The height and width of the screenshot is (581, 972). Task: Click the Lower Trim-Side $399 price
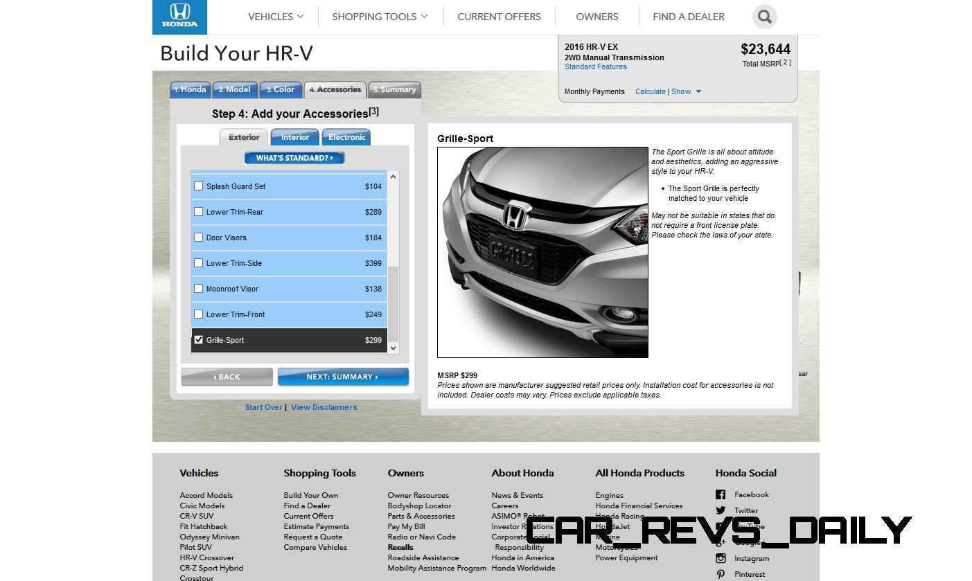pos(373,263)
